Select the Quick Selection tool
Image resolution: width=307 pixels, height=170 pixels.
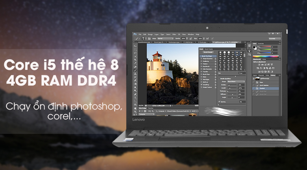point(135,57)
